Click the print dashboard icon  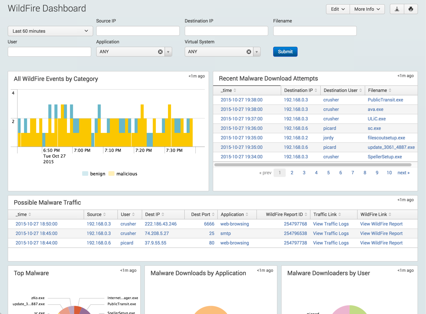pyautogui.click(x=411, y=9)
